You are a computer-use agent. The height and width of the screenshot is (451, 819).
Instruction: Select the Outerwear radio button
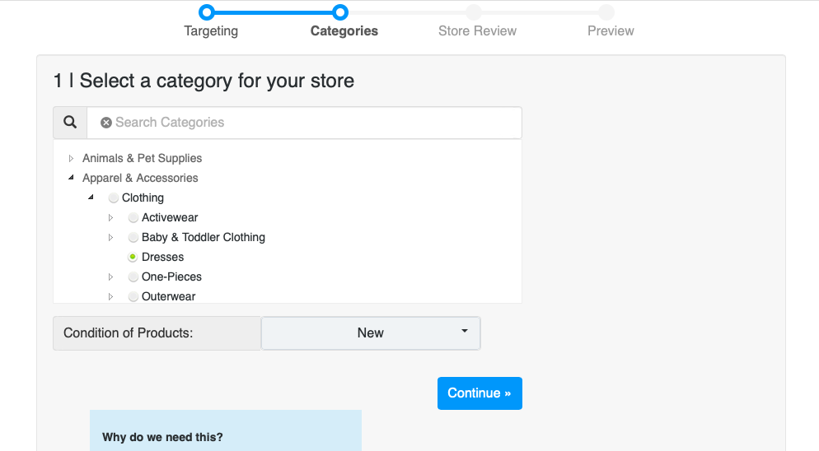[x=133, y=296]
